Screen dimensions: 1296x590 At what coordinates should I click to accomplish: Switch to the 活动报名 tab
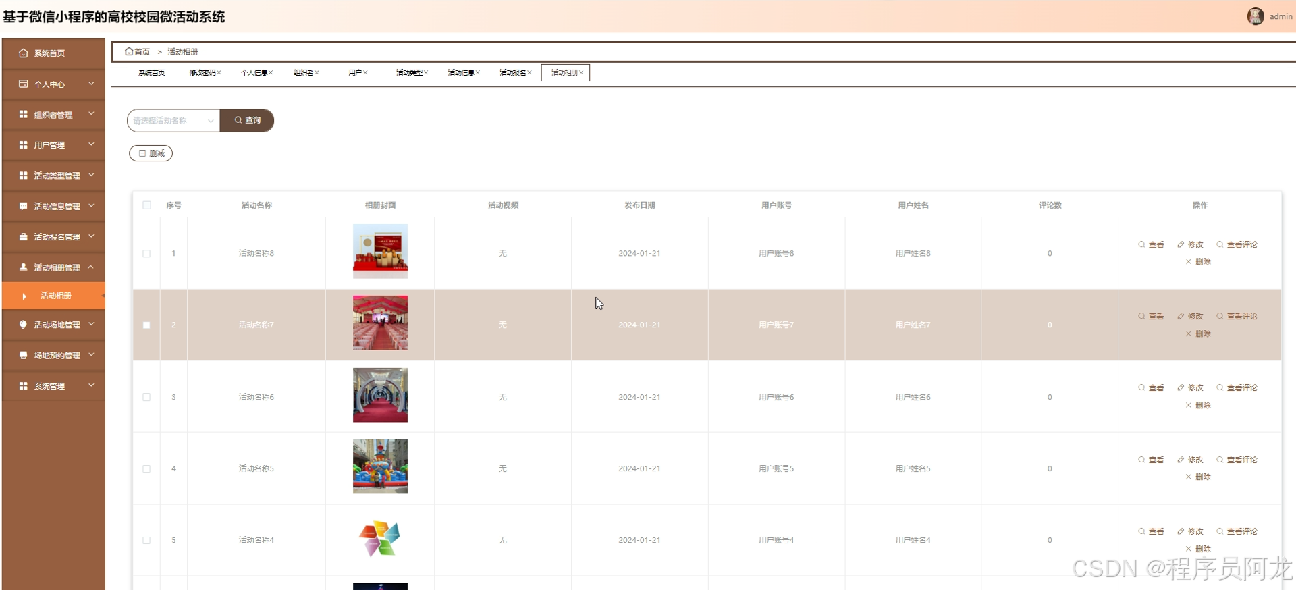pos(512,72)
